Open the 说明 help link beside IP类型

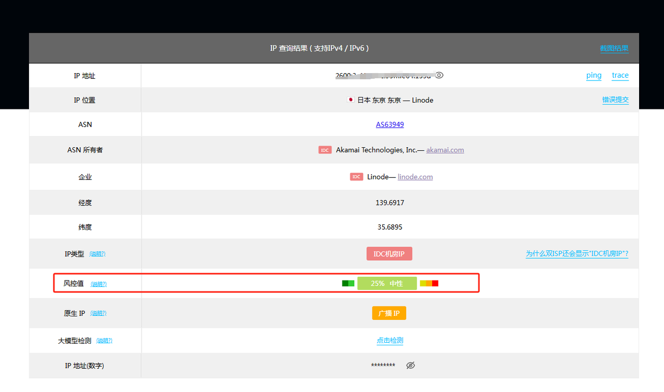click(98, 254)
